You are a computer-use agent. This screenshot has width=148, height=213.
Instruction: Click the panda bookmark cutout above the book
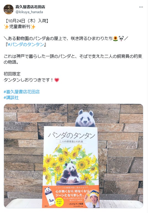[85, 118]
